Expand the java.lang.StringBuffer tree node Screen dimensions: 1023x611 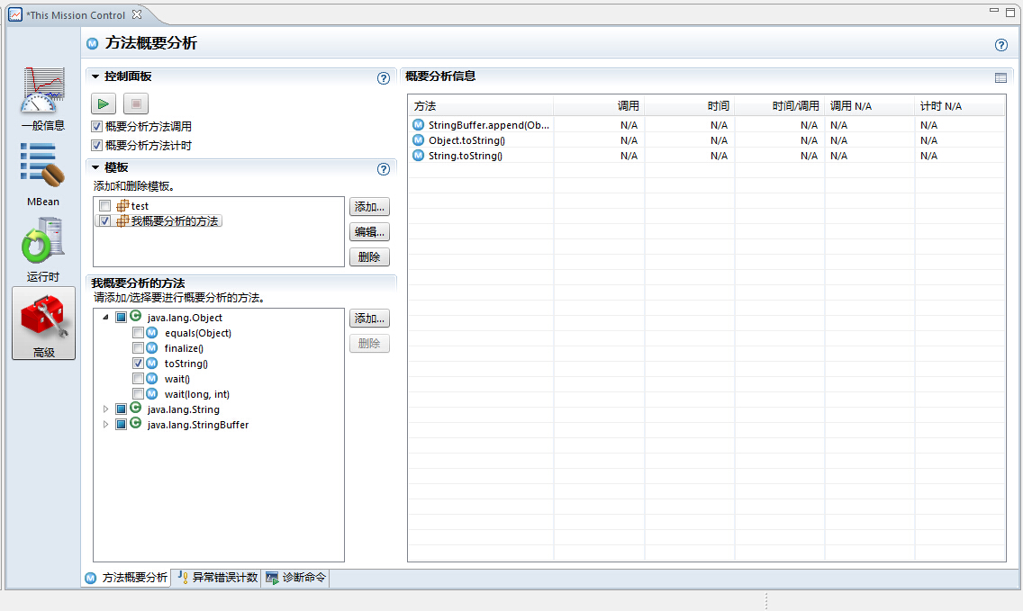click(105, 425)
